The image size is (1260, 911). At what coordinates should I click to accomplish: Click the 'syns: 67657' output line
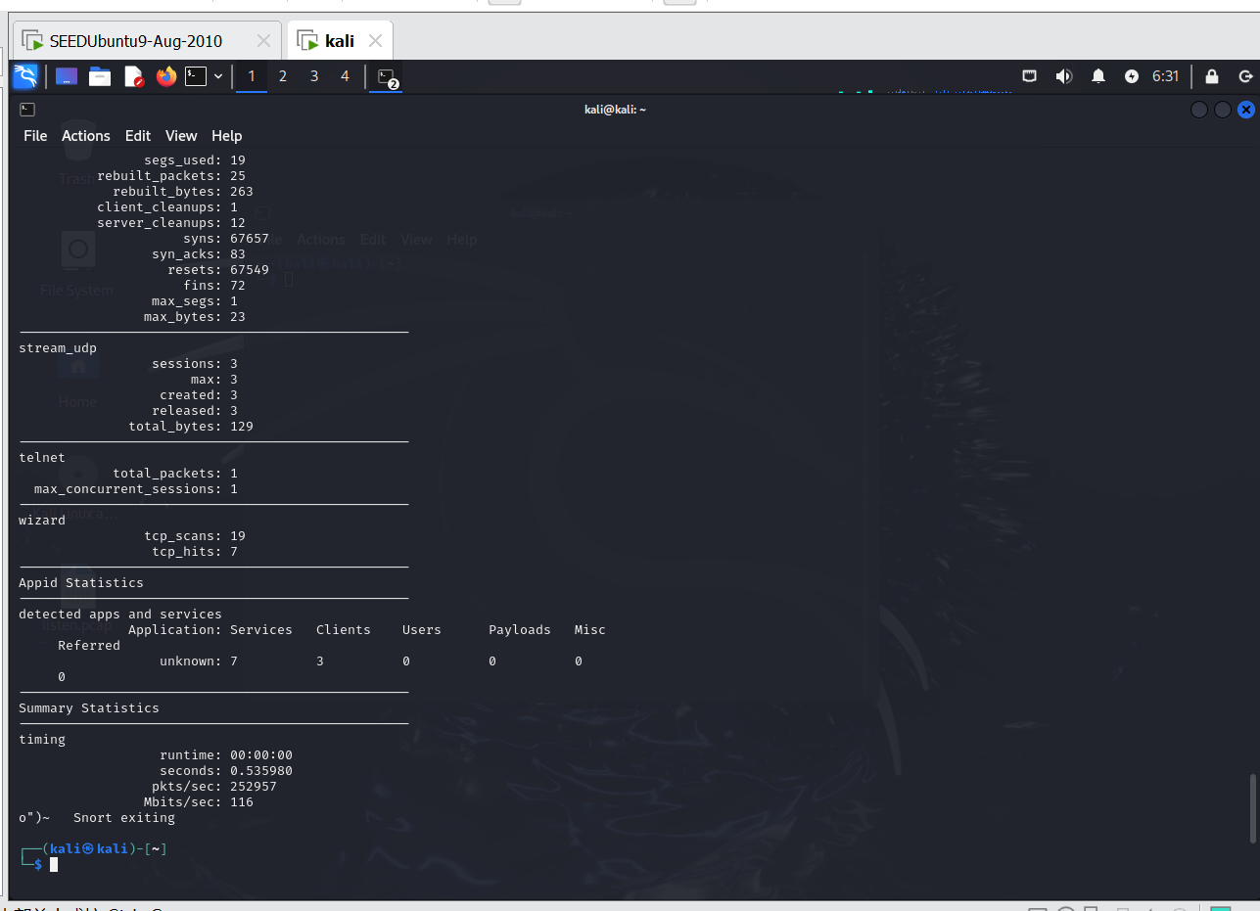(226, 239)
